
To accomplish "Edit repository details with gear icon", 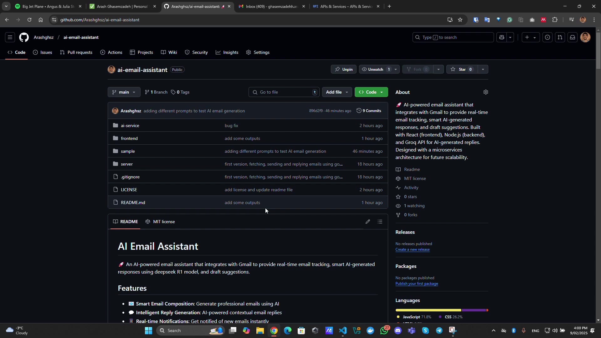I will pyautogui.click(x=486, y=92).
